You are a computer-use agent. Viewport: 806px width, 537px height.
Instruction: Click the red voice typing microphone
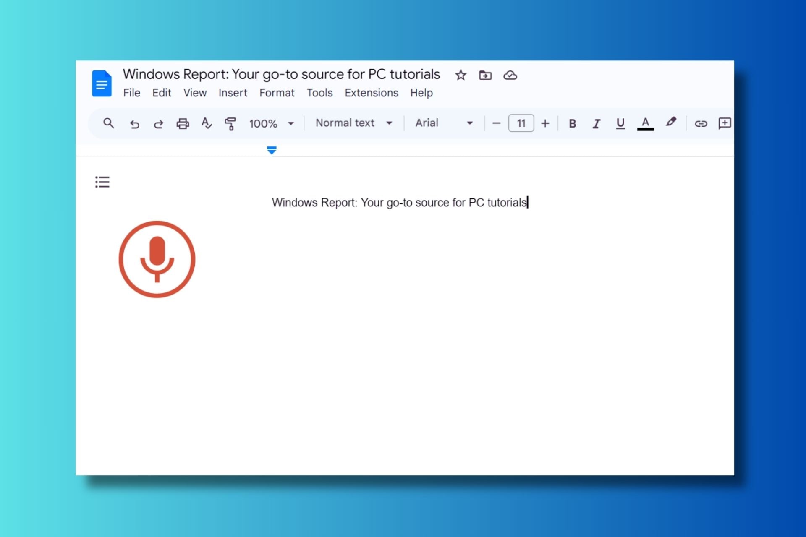(x=157, y=259)
